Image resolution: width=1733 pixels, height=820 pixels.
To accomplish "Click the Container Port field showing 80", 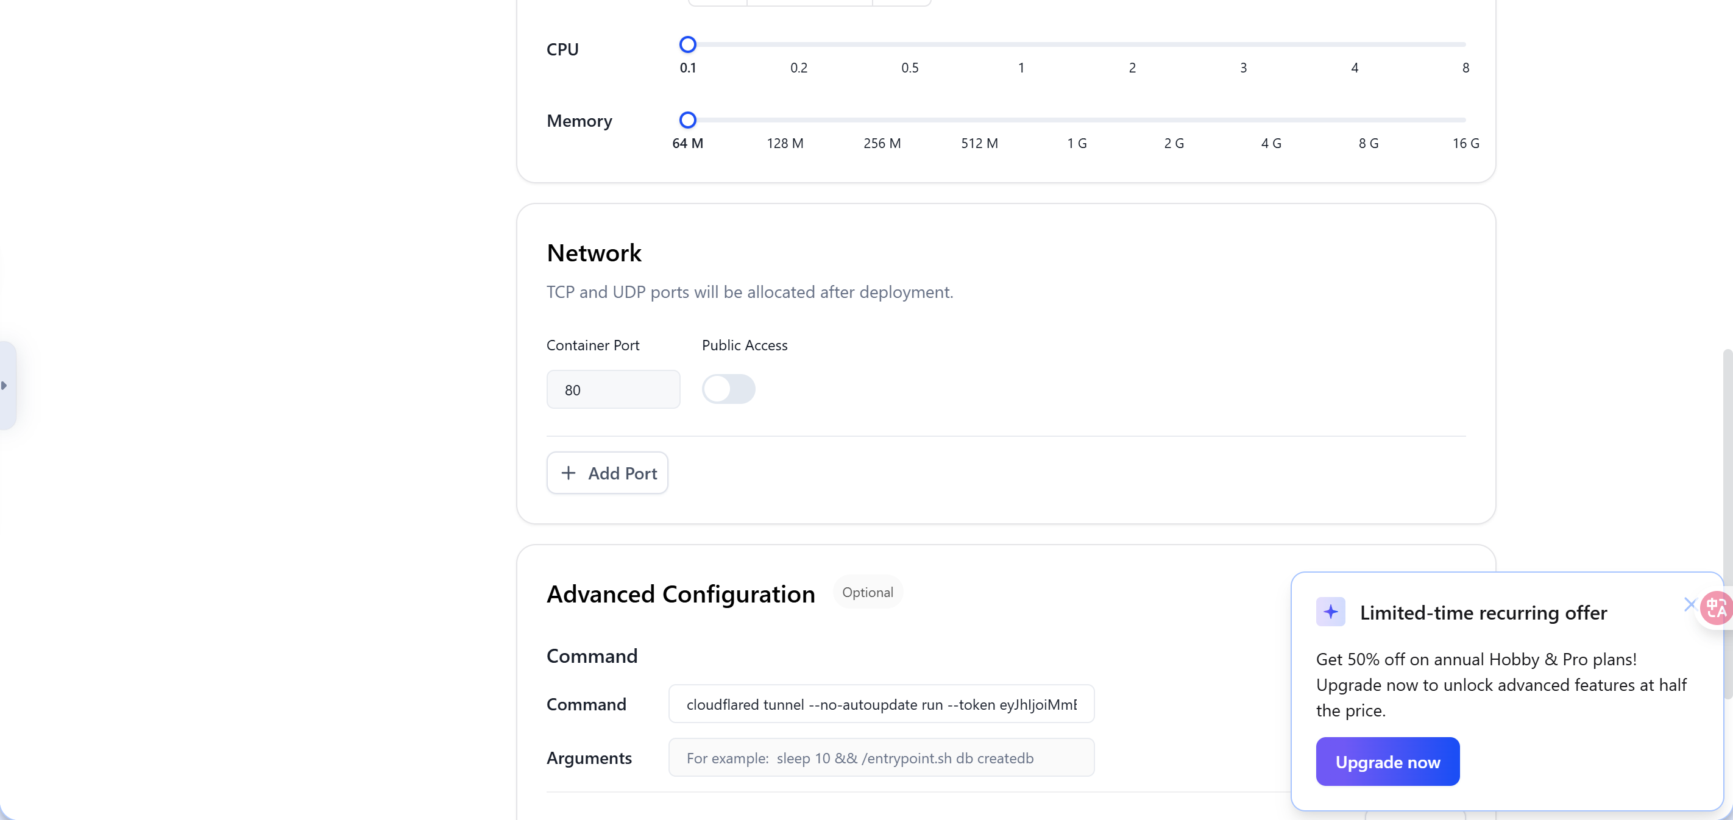I will [613, 389].
